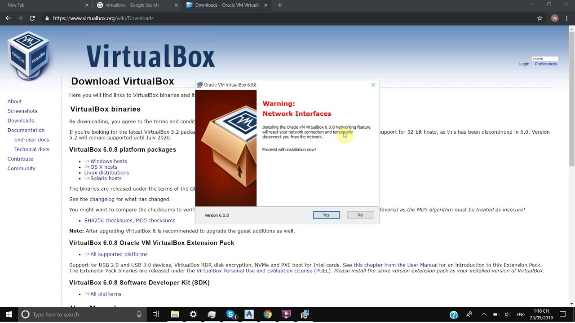Close the New Tab tab
Image resolution: width=575 pixels, height=323 pixels.
point(87,5)
